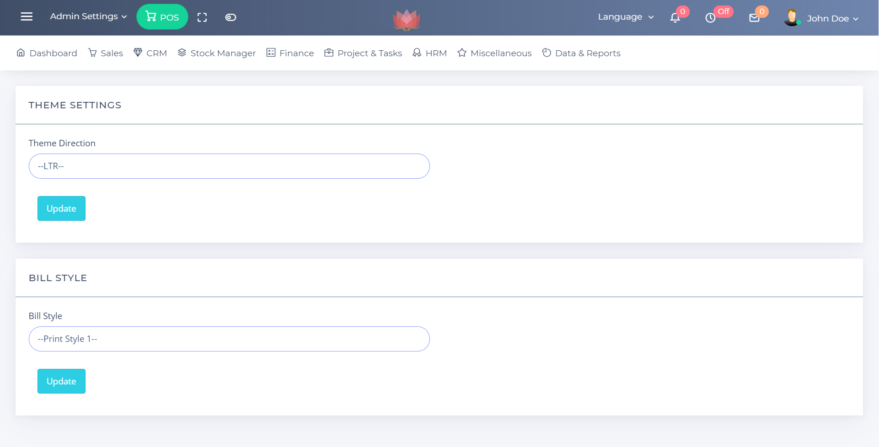Open the mail inbox envelope icon
The height and width of the screenshot is (447, 879).
click(754, 18)
